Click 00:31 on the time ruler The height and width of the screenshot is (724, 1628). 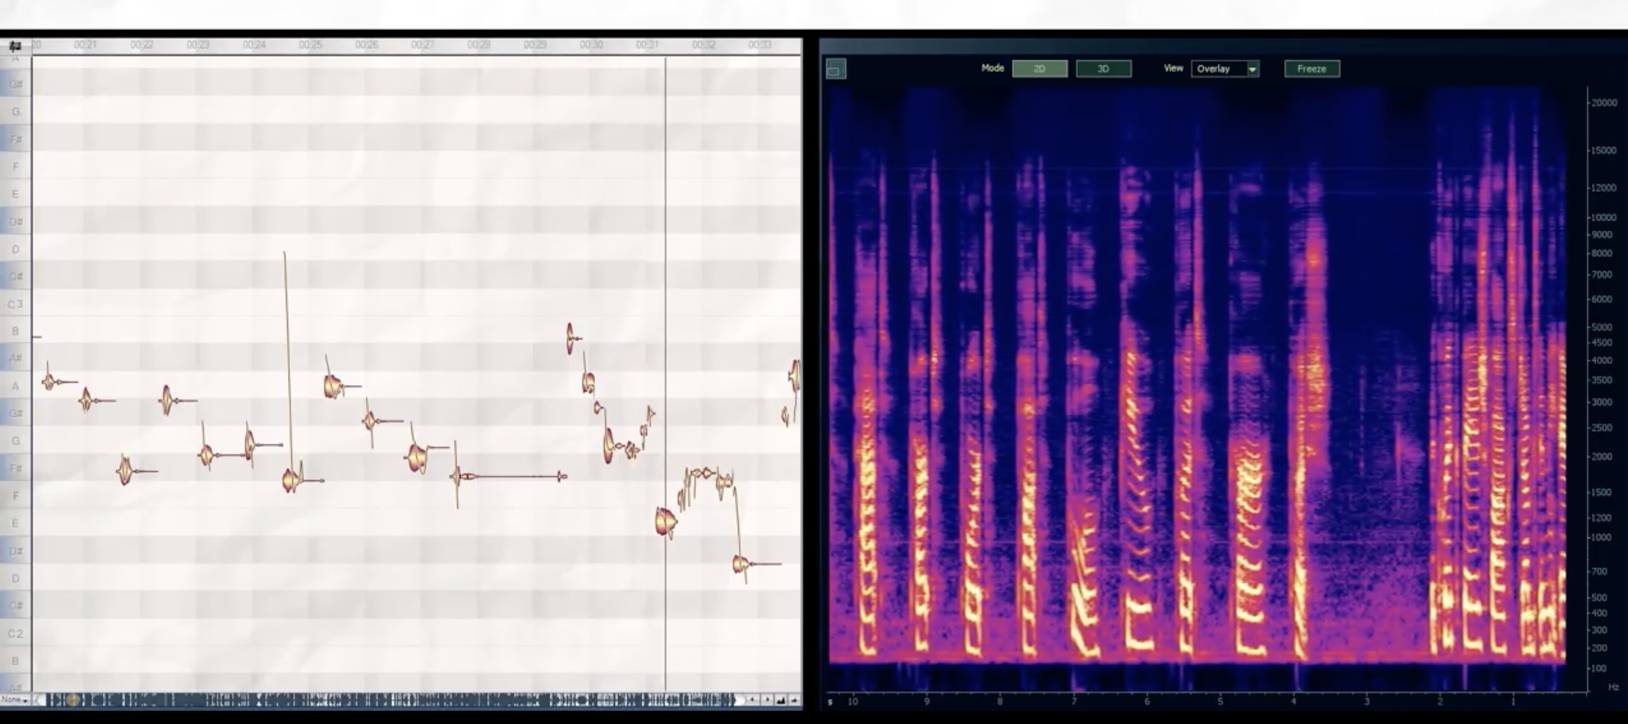[x=647, y=45]
